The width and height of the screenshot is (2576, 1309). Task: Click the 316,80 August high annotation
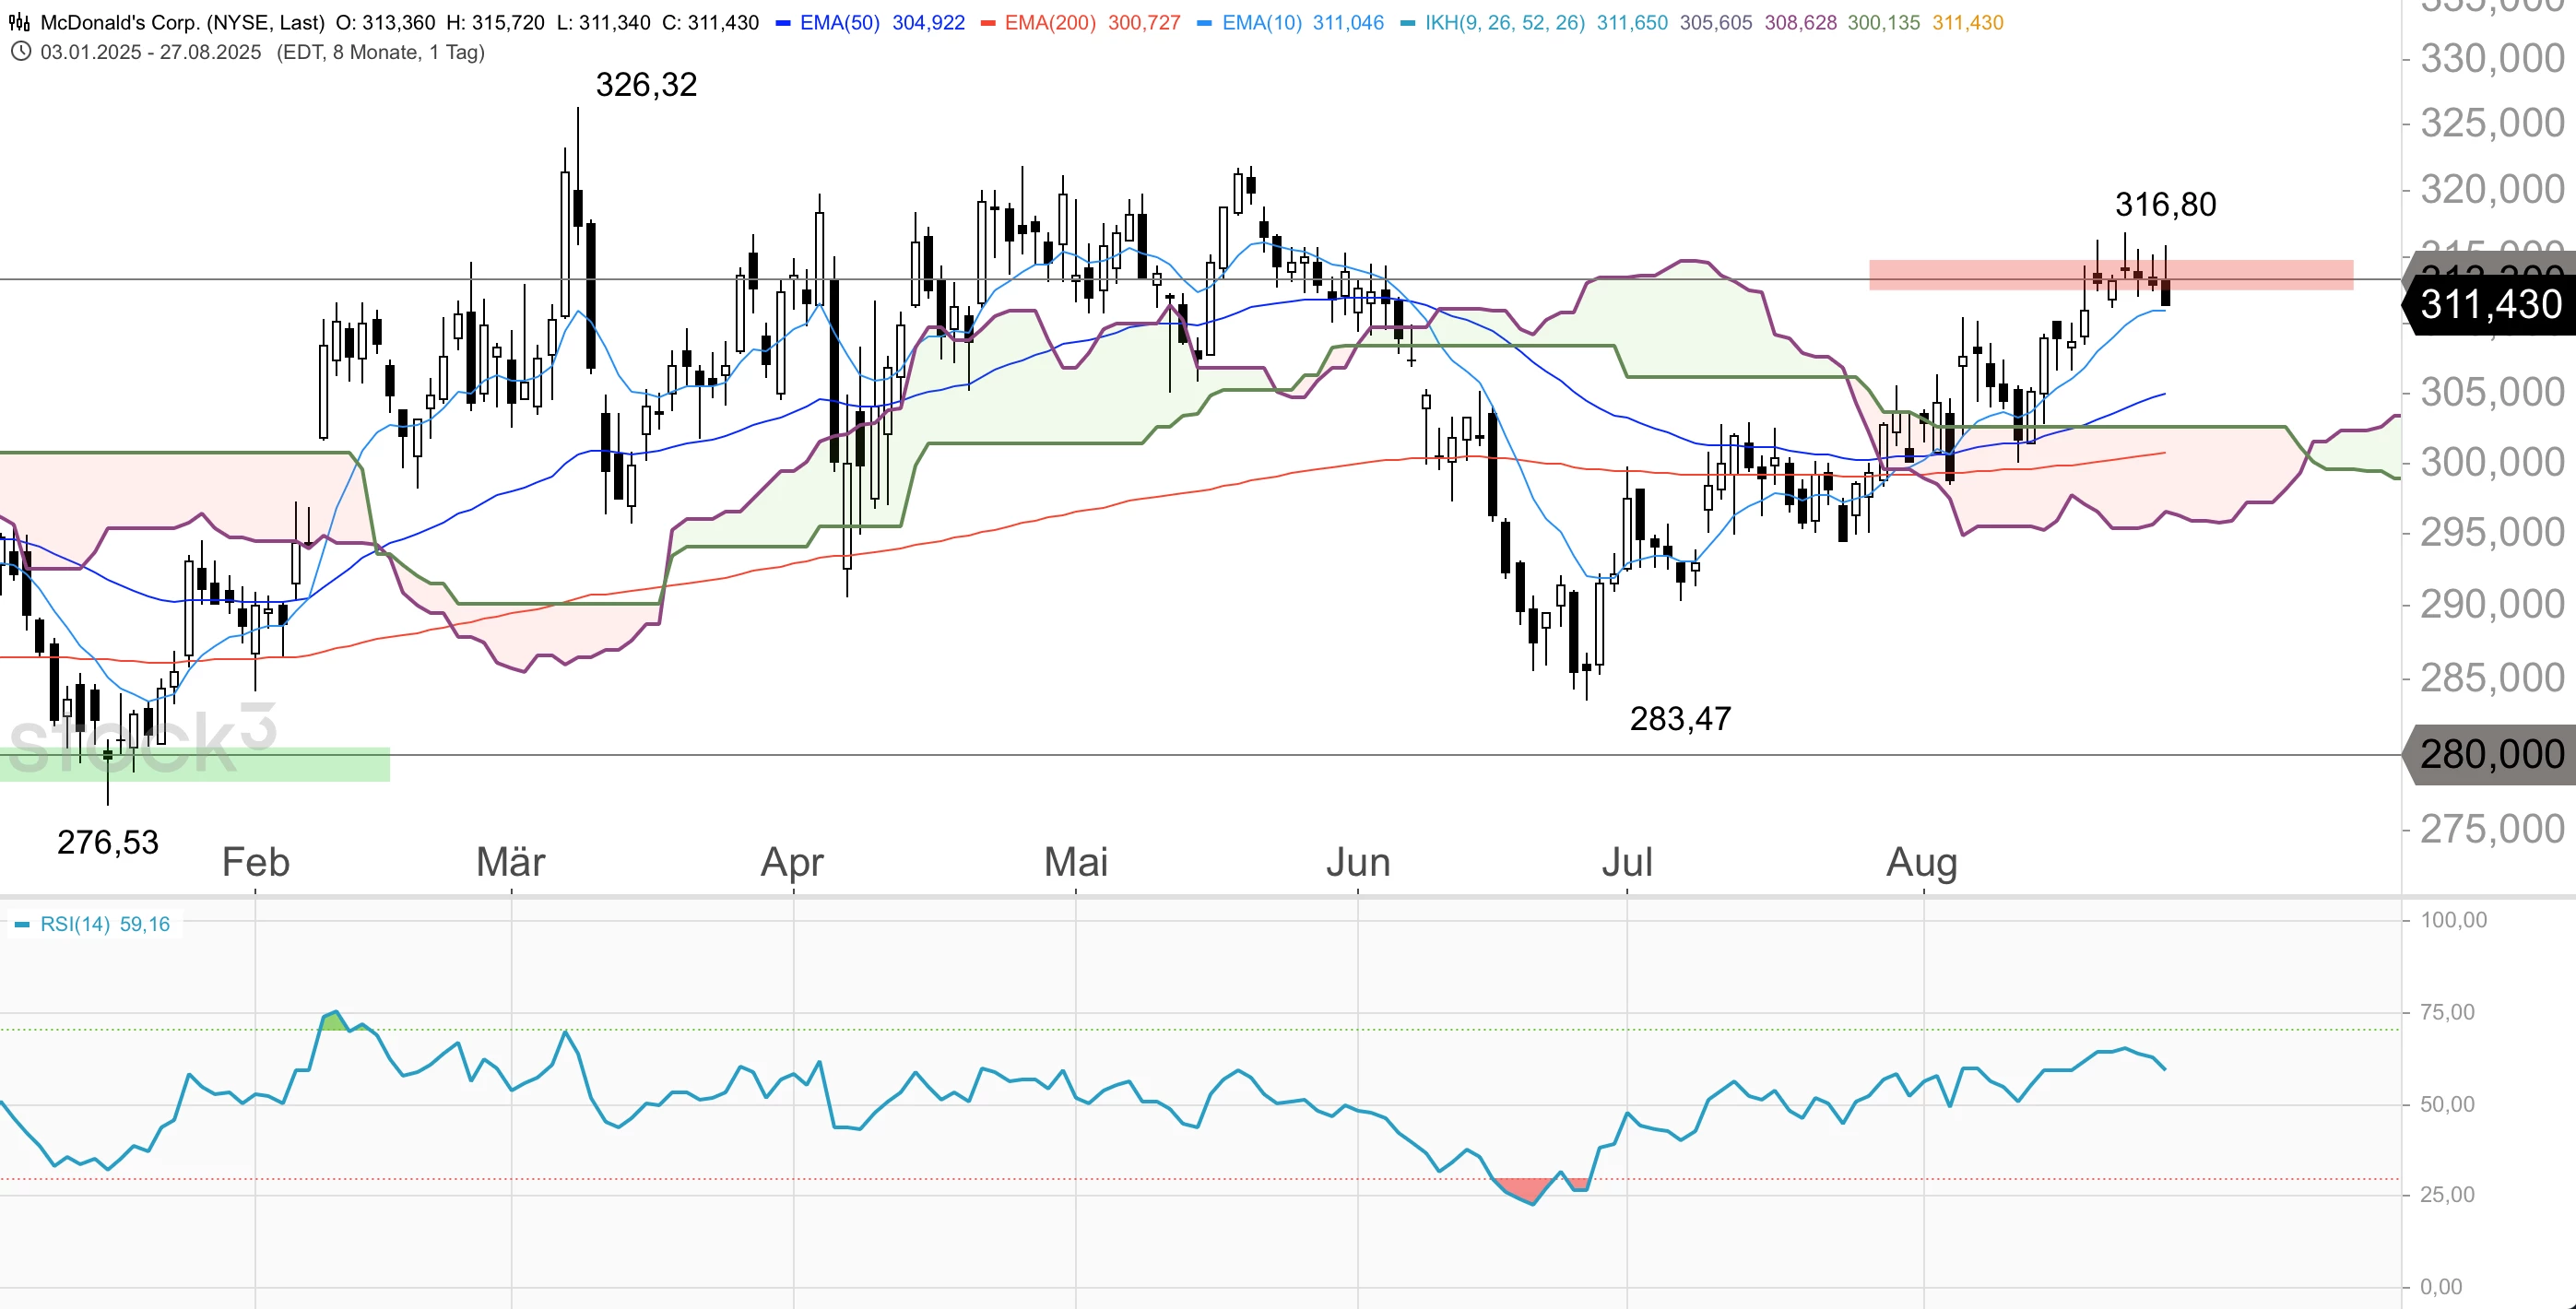click(2166, 205)
